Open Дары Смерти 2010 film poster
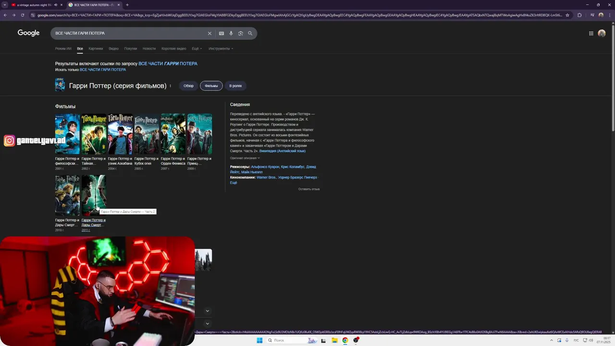The image size is (615, 346). 67,196
